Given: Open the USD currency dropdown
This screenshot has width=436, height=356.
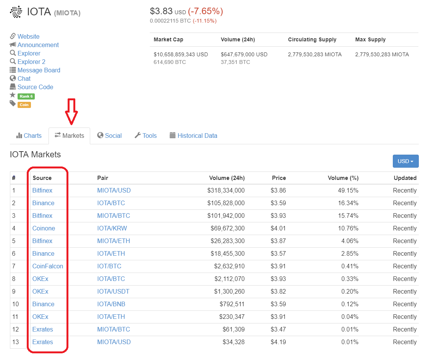Looking at the screenshot, I should click(x=405, y=161).
